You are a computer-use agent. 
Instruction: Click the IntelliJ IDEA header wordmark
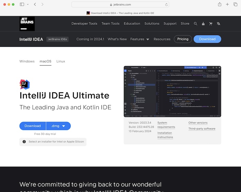pyautogui.click(x=31, y=39)
